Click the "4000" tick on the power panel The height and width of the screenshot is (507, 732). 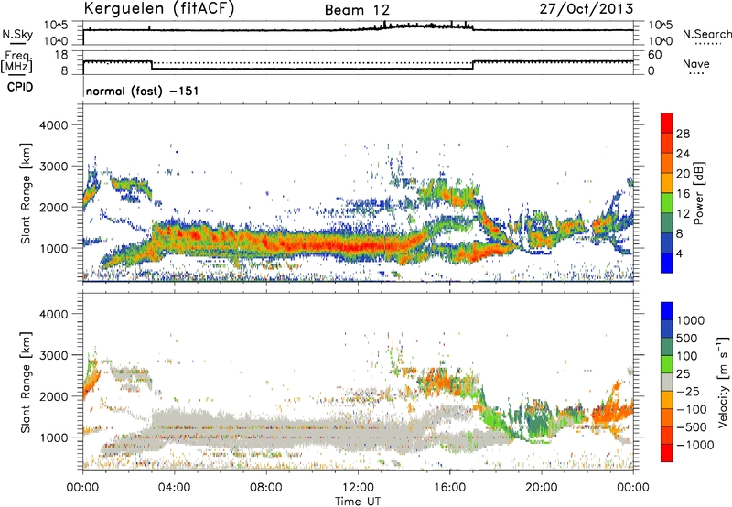(x=53, y=125)
